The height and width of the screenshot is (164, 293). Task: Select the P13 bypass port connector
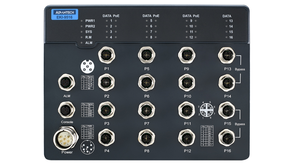(x=227, y=55)
